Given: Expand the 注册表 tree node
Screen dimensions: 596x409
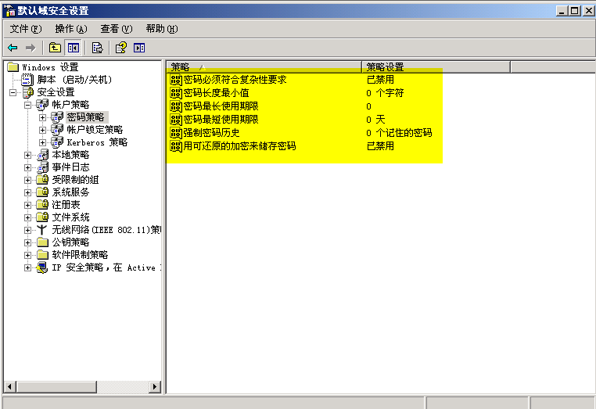Looking at the screenshot, I should pyautogui.click(x=27, y=205).
